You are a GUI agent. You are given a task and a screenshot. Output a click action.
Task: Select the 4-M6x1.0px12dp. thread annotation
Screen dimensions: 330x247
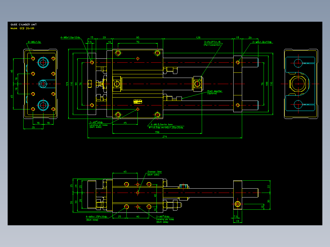click(70, 37)
